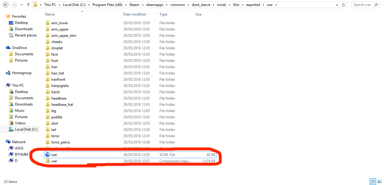Select the war SCML file icon
This screenshot has height=185, width=384.
(47, 155)
